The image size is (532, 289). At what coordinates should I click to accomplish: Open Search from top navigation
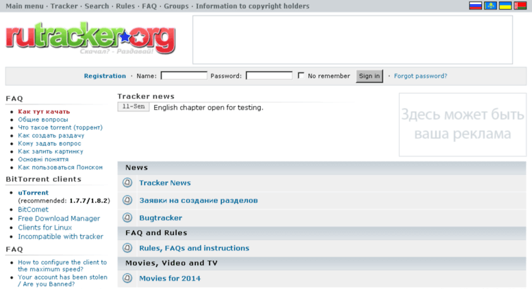tap(97, 6)
